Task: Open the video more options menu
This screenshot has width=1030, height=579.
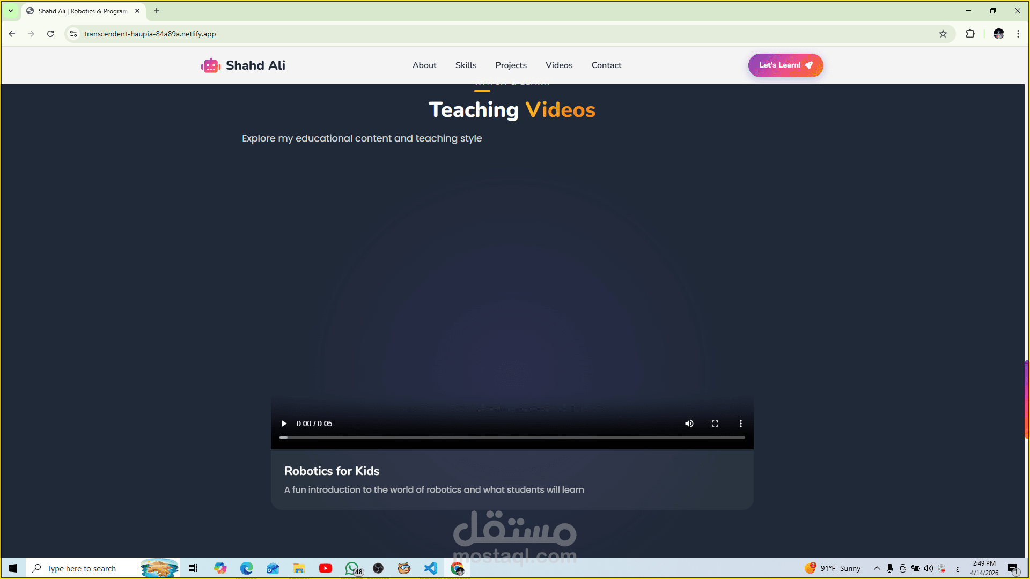Action: tap(741, 424)
